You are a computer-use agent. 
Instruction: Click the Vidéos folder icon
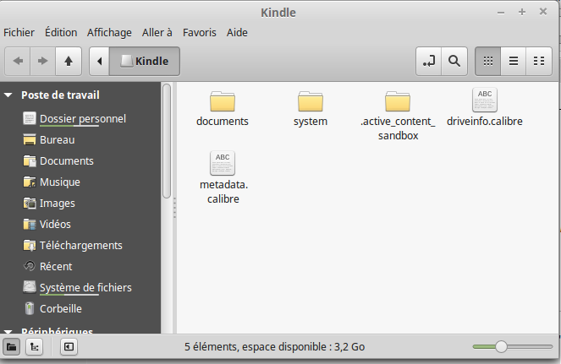30,224
